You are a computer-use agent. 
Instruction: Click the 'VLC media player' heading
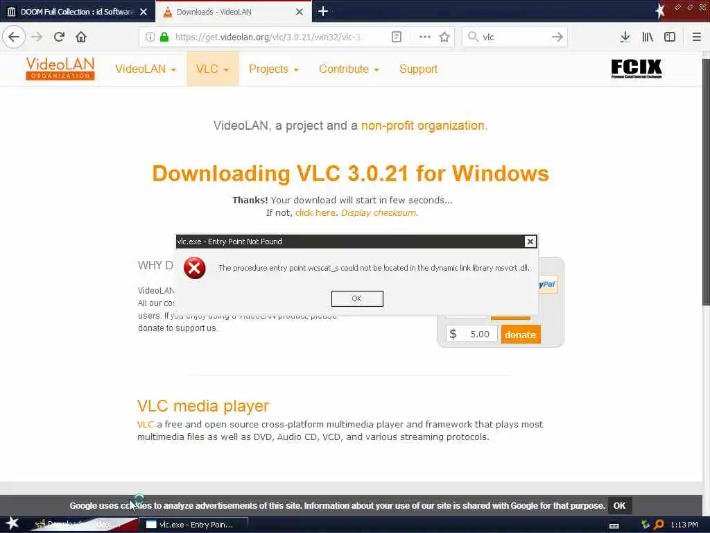pos(203,405)
